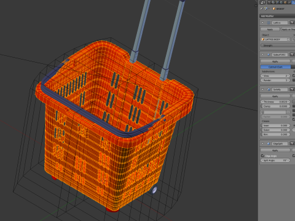295x221 pixels.
Task: Click the Subsurf modifier type icon
Action: pos(269,55)
